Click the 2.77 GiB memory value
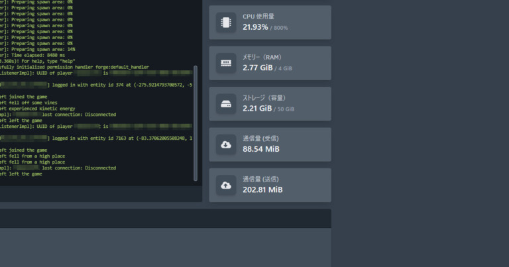Viewport: 509px width, 267px height. click(x=257, y=68)
